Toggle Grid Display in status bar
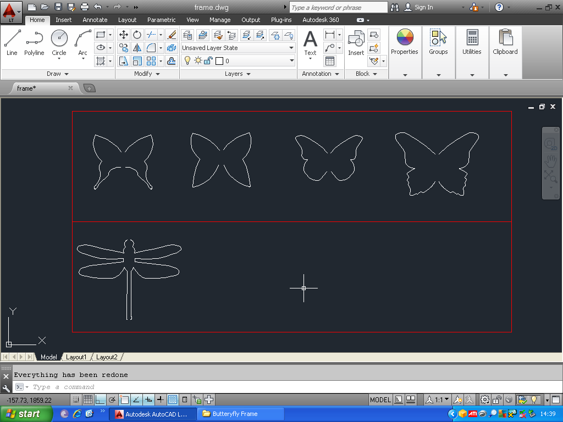Image resolution: width=563 pixels, height=422 pixels. [88, 399]
